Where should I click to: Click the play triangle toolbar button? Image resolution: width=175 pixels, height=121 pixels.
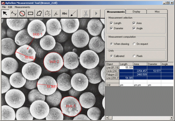click(x=96, y=13)
